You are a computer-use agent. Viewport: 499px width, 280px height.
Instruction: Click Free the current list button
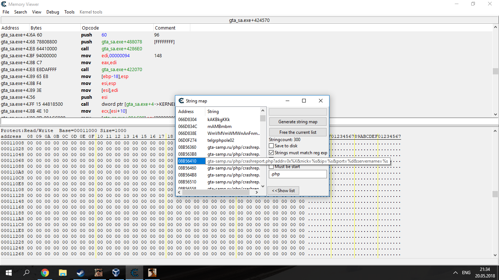[x=298, y=132]
